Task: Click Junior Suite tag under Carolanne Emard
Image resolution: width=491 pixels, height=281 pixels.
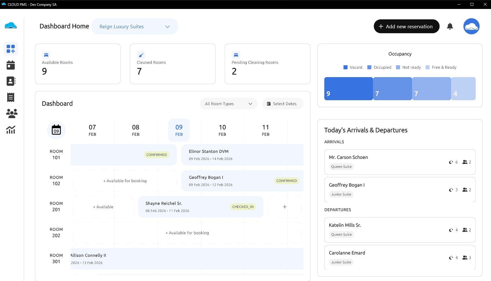Action: pos(341,262)
